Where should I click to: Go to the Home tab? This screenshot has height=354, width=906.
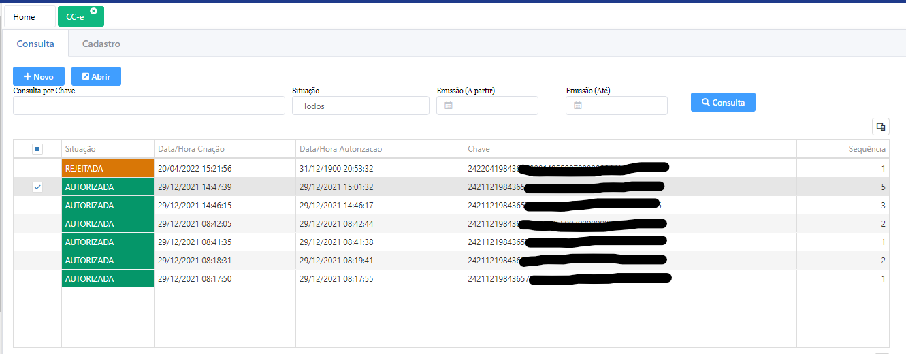[x=25, y=17]
